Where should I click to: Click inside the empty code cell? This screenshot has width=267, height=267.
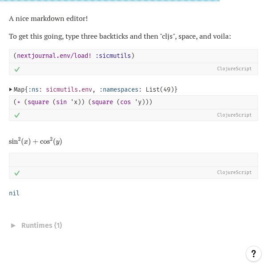[x=133, y=160]
